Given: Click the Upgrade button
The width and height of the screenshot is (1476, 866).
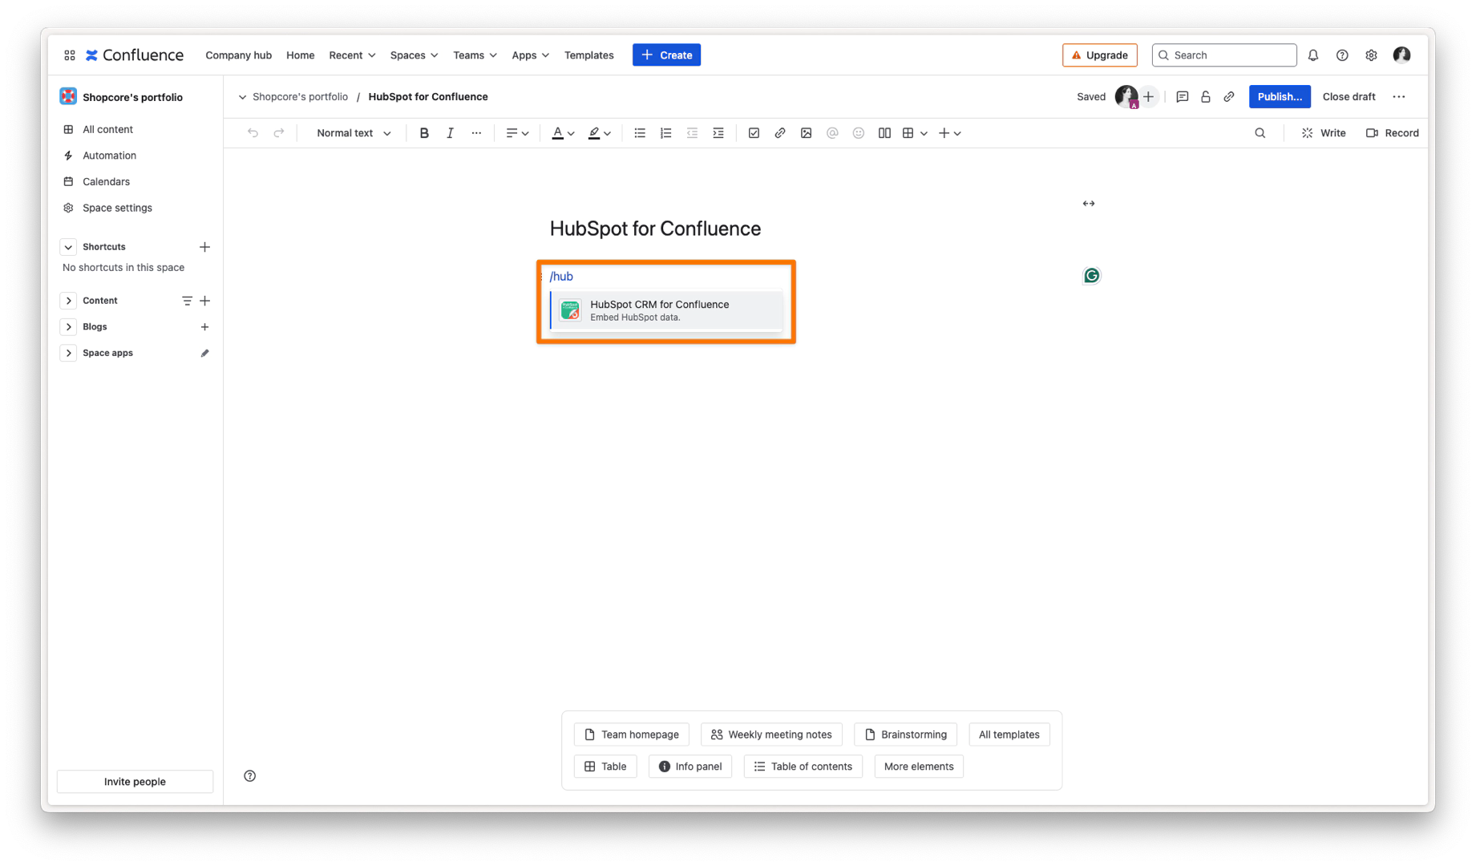Looking at the screenshot, I should [1099, 55].
